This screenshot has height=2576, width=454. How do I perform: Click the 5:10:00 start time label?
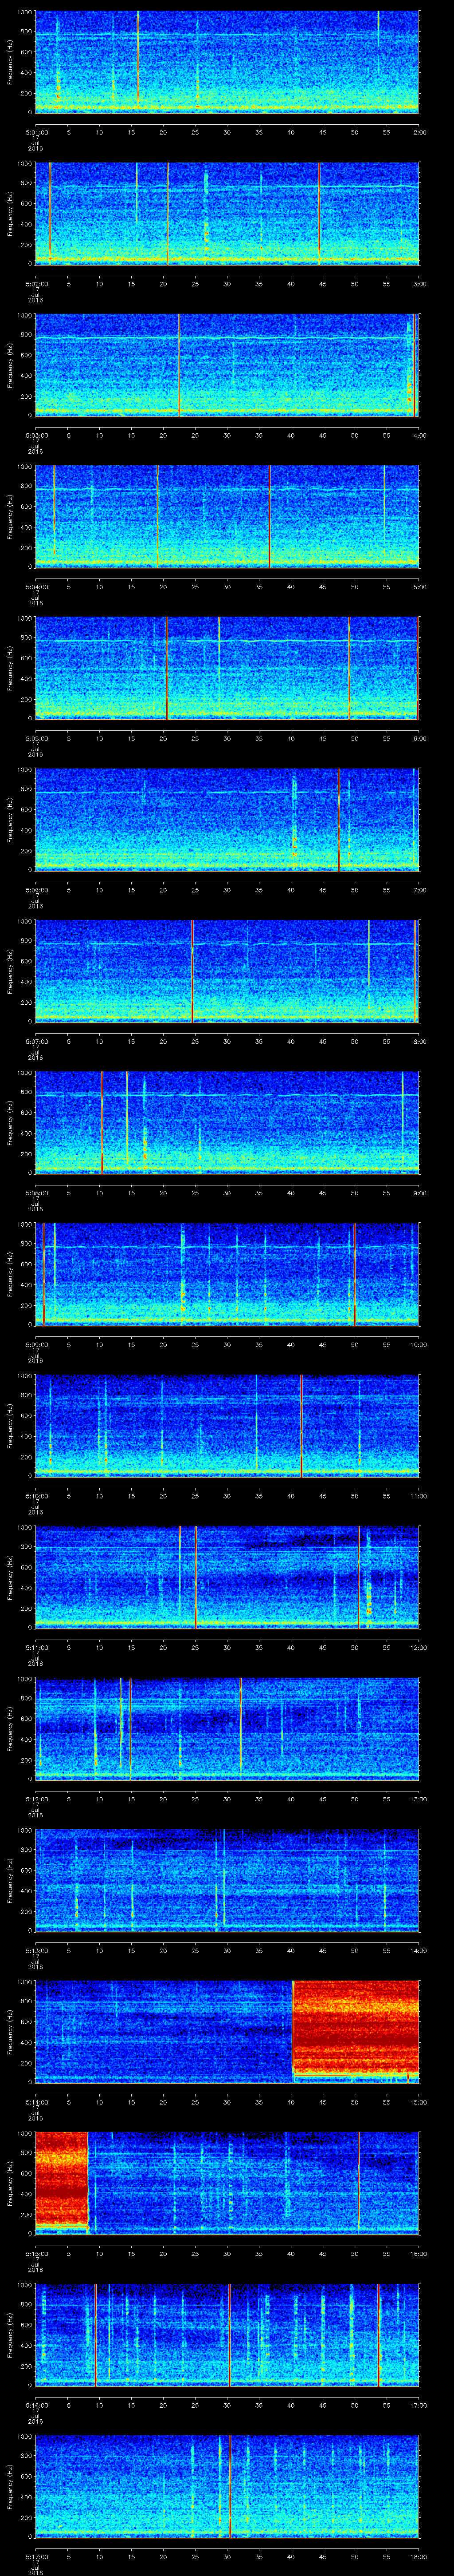click(x=36, y=1495)
